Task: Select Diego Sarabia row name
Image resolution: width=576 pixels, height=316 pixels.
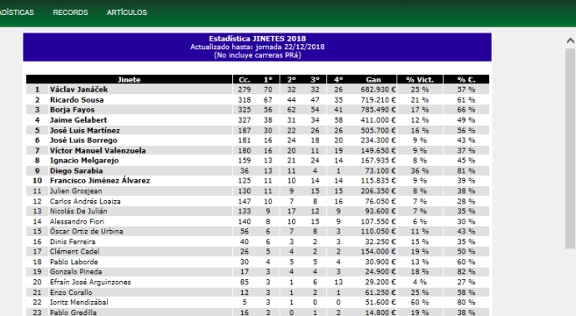Action: pos(77,171)
